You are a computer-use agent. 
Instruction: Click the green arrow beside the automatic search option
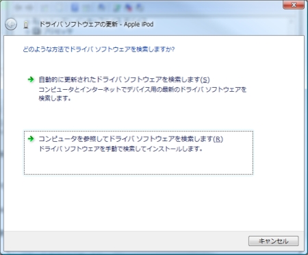coord(31,80)
